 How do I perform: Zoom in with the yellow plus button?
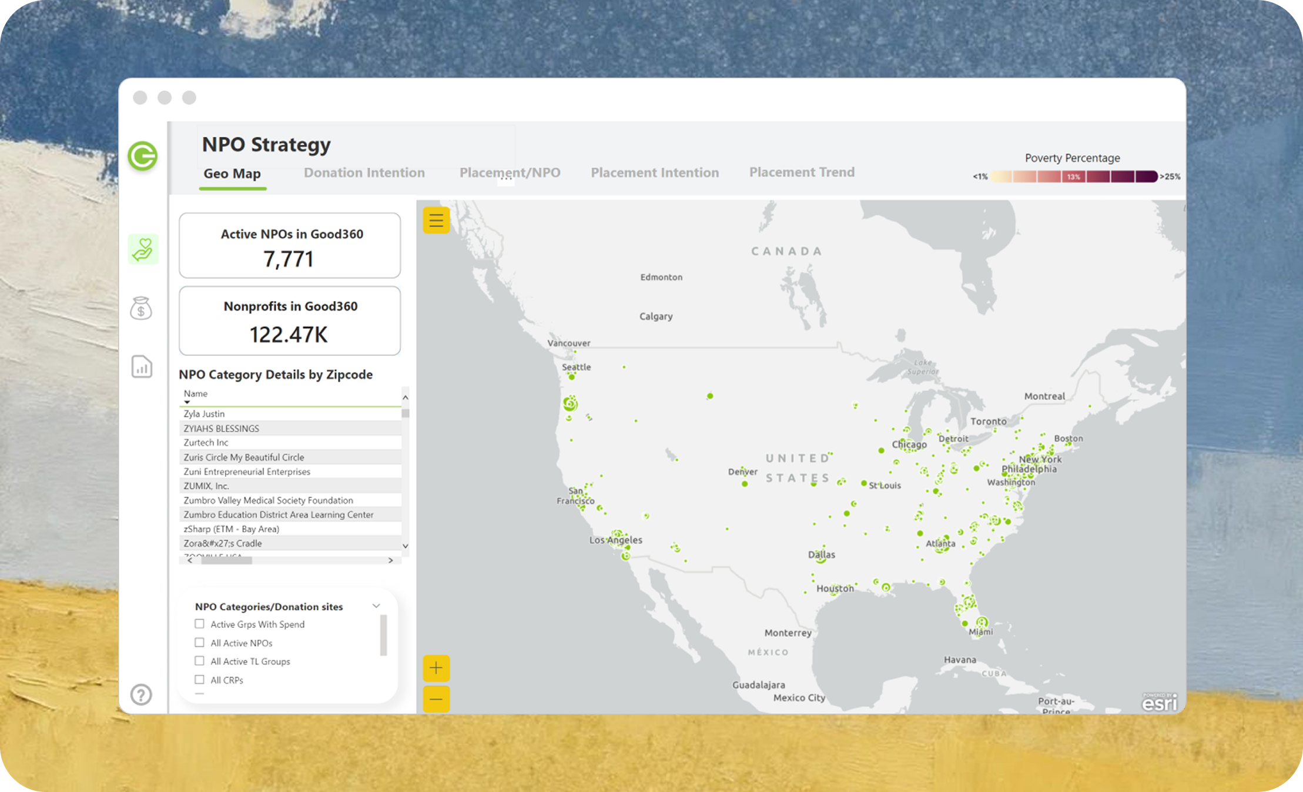coord(436,668)
